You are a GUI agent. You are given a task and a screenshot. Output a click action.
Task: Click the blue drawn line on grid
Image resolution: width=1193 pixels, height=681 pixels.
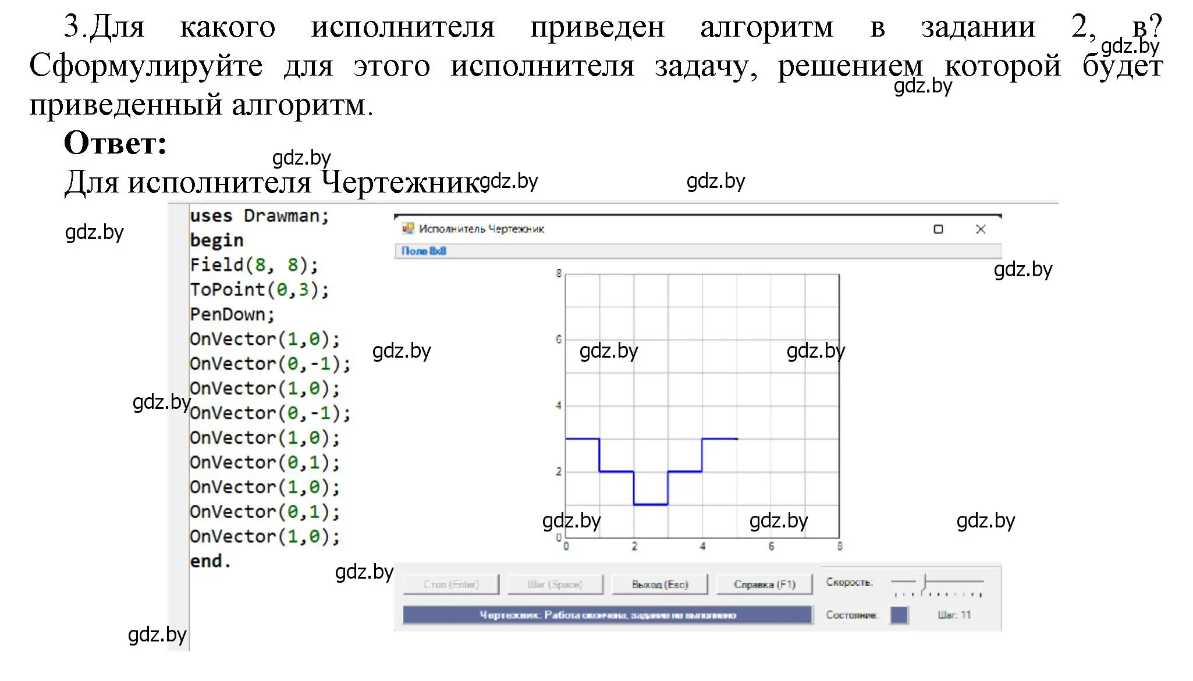click(651, 472)
